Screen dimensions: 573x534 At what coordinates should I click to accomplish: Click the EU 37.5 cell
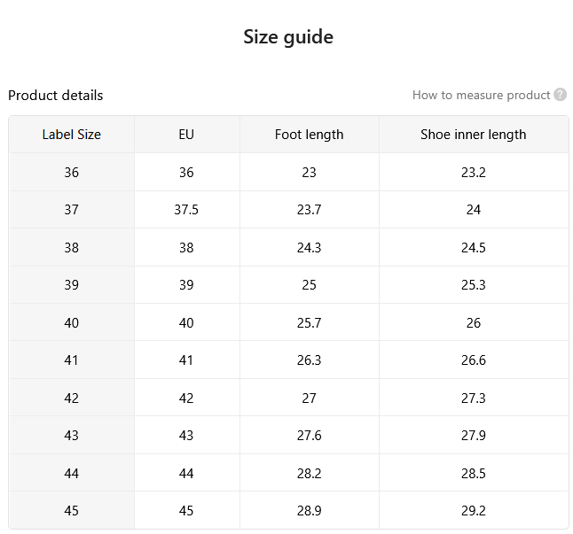tap(187, 210)
